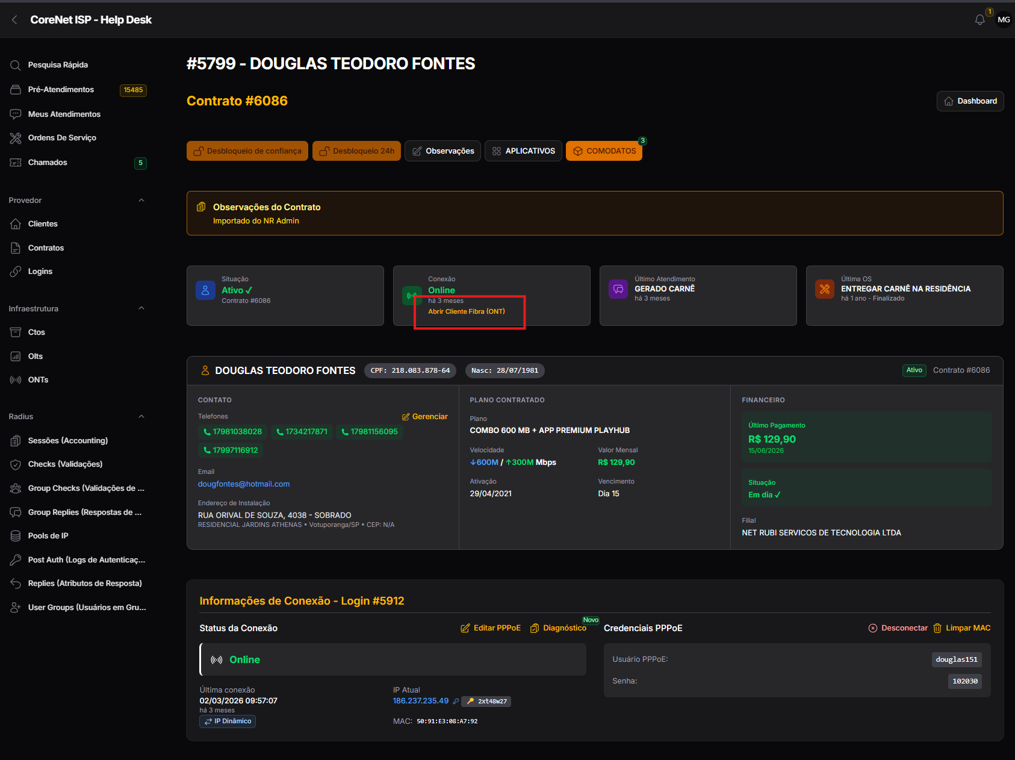Click the CPF 218.083.878-64 badge
Image resolution: width=1015 pixels, height=760 pixels.
(x=410, y=371)
